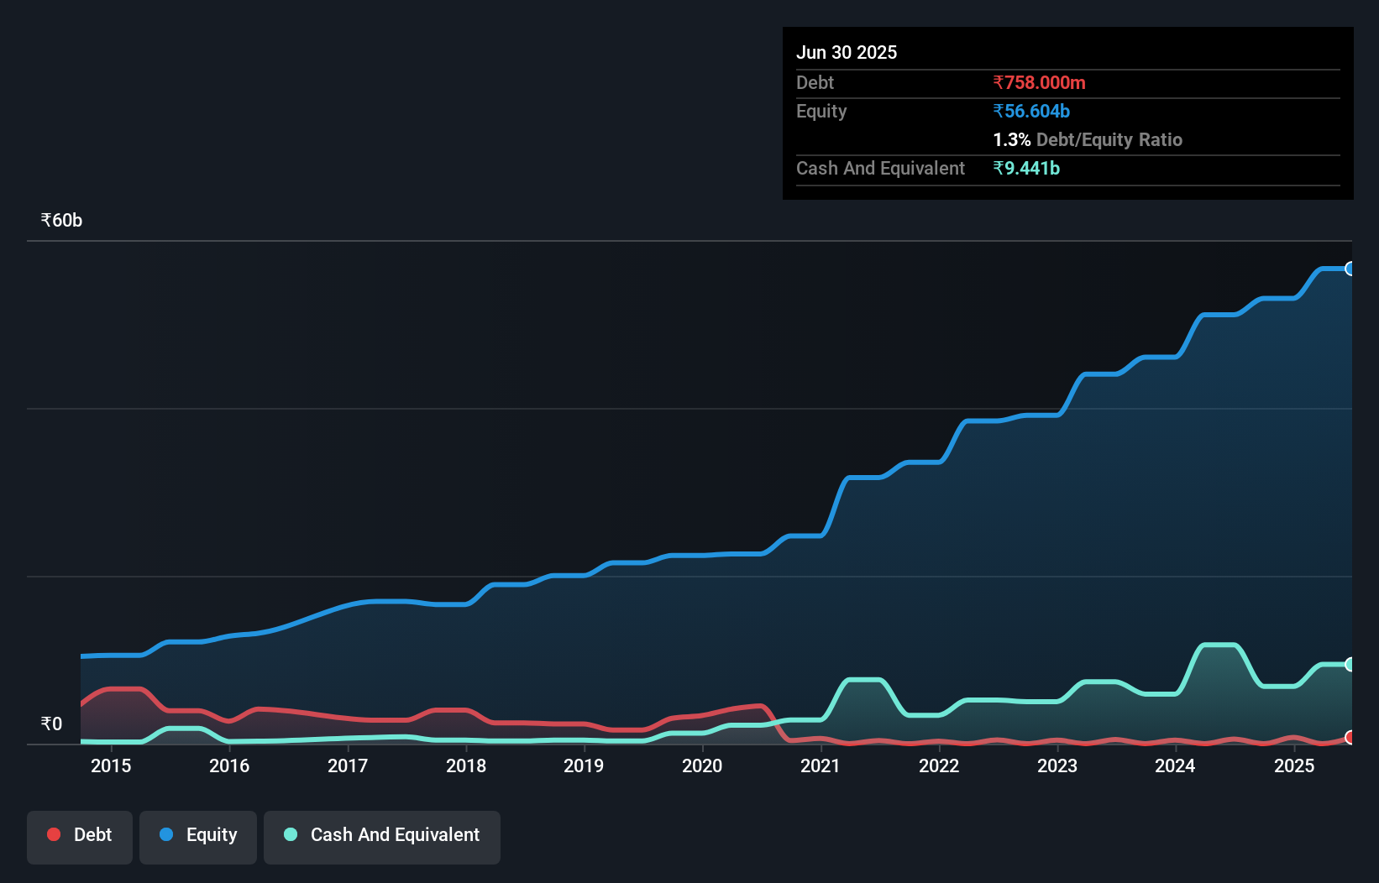Click the ₹0 y-axis label
1379x883 pixels.
51,724
